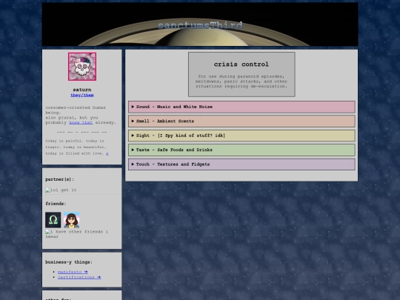Open the manifesto link

tap(73, 272)
